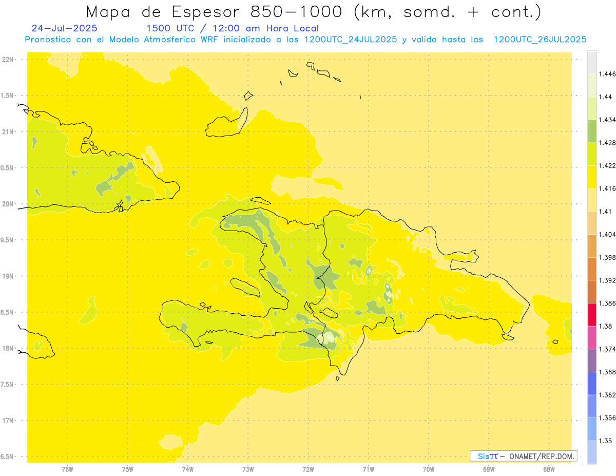This screenshot has width=616, height=476.
Task: Click the legend swatch between 1.386 and 1.392
Action: (x=592, y=292)
